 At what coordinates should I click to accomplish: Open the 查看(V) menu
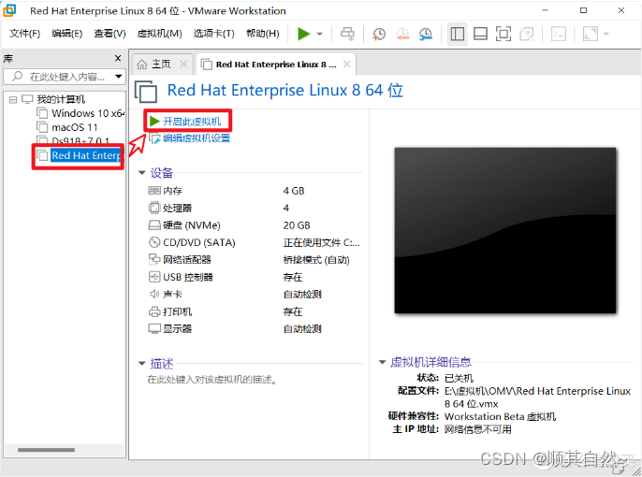pyautogui.click(x=109, y=34)
